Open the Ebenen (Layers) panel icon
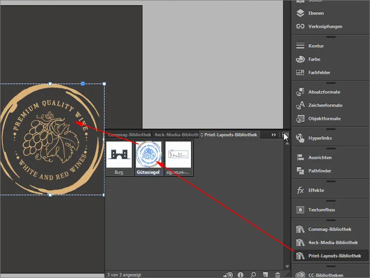The height and width of the screenshot is (278, 370). pyautogui.click(x=300, y=13)
